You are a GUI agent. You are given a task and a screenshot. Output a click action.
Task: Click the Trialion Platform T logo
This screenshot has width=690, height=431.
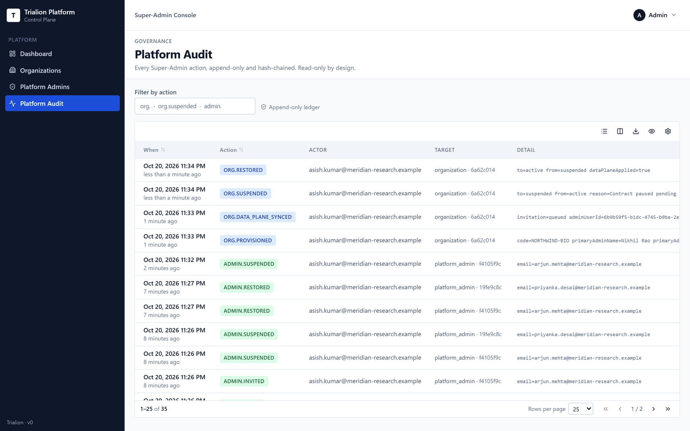tap(13, 15)
